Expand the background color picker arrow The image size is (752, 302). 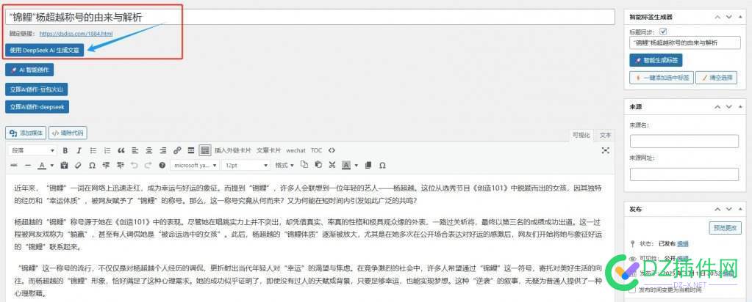(x=357, y=165)
